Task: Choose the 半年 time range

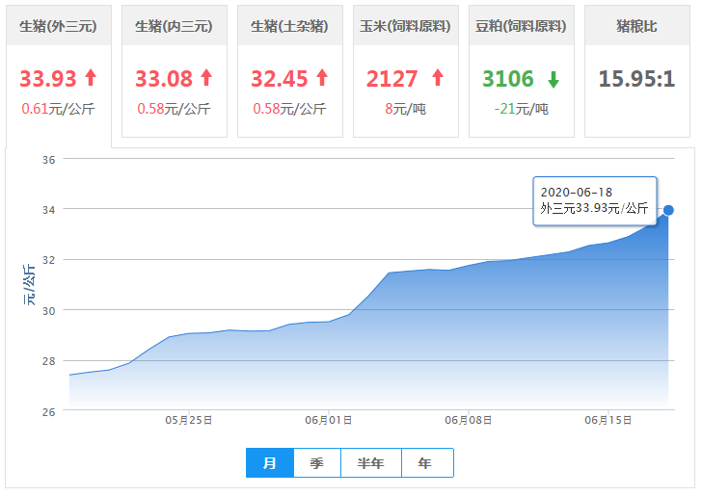Action: click(371, 463)
